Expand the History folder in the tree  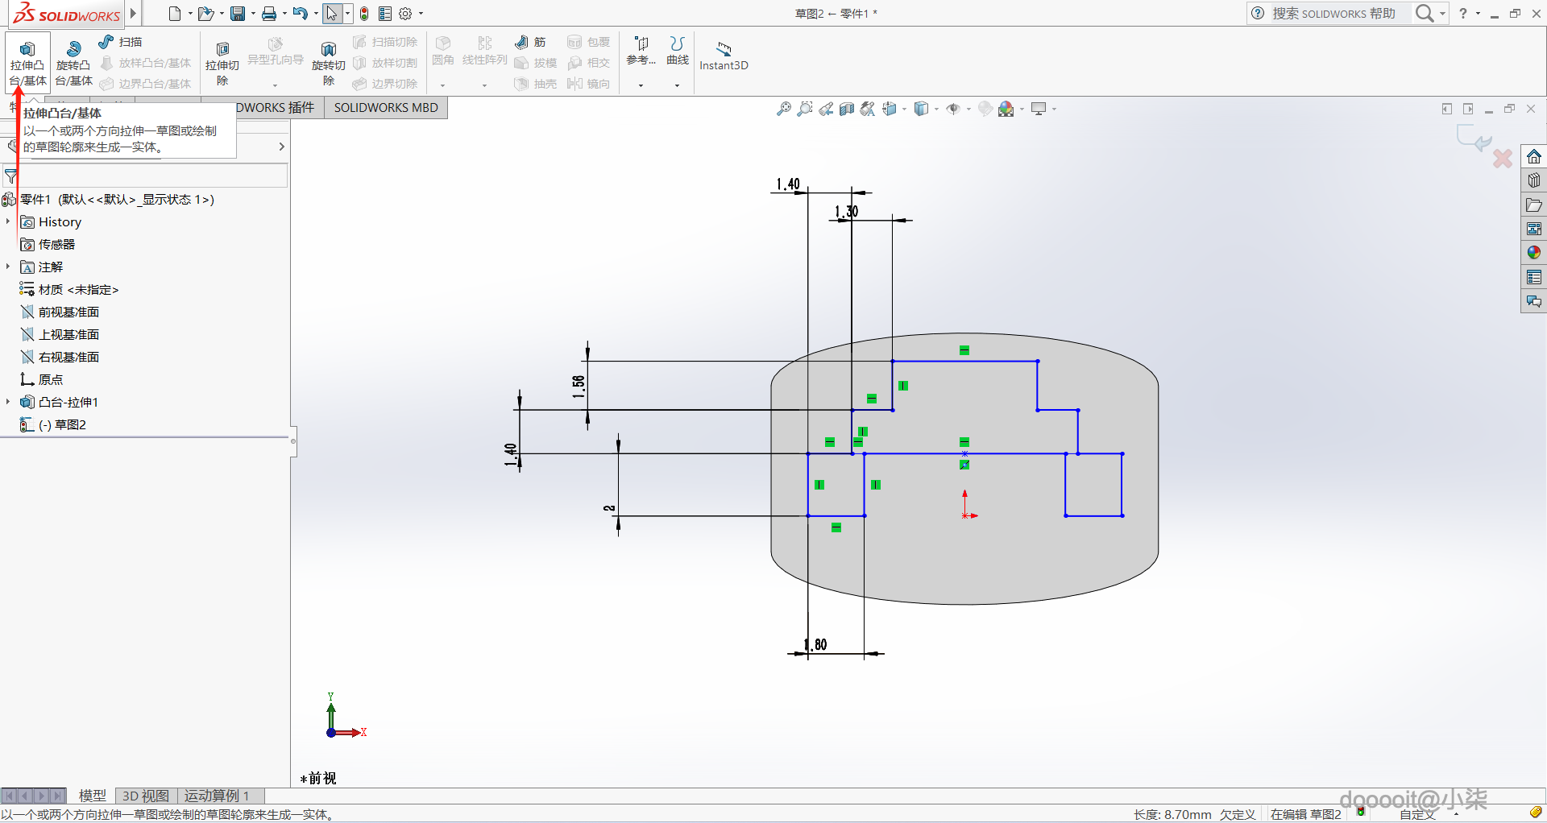point(8,221)
